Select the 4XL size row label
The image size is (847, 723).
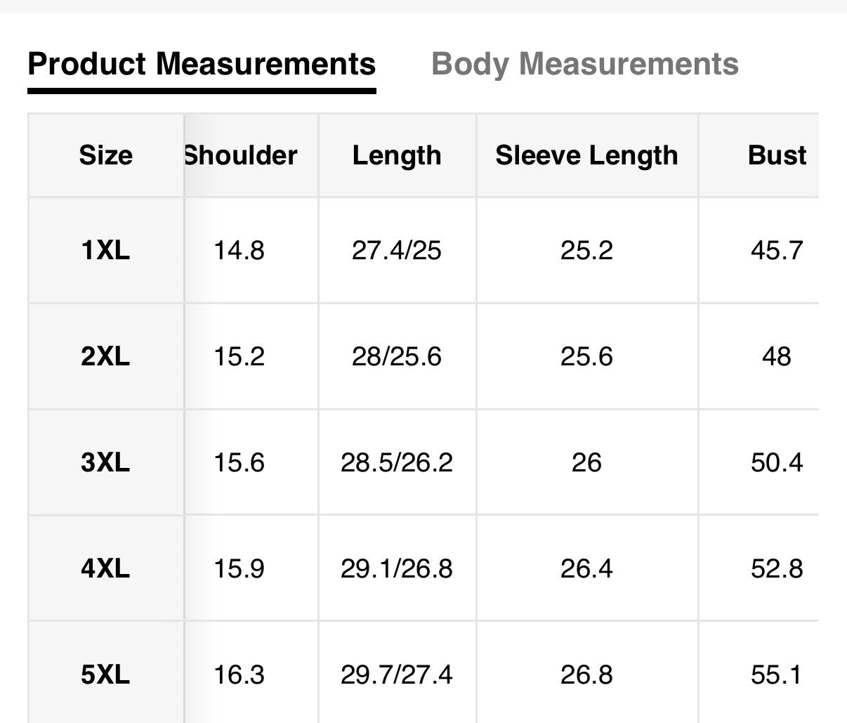105,568
